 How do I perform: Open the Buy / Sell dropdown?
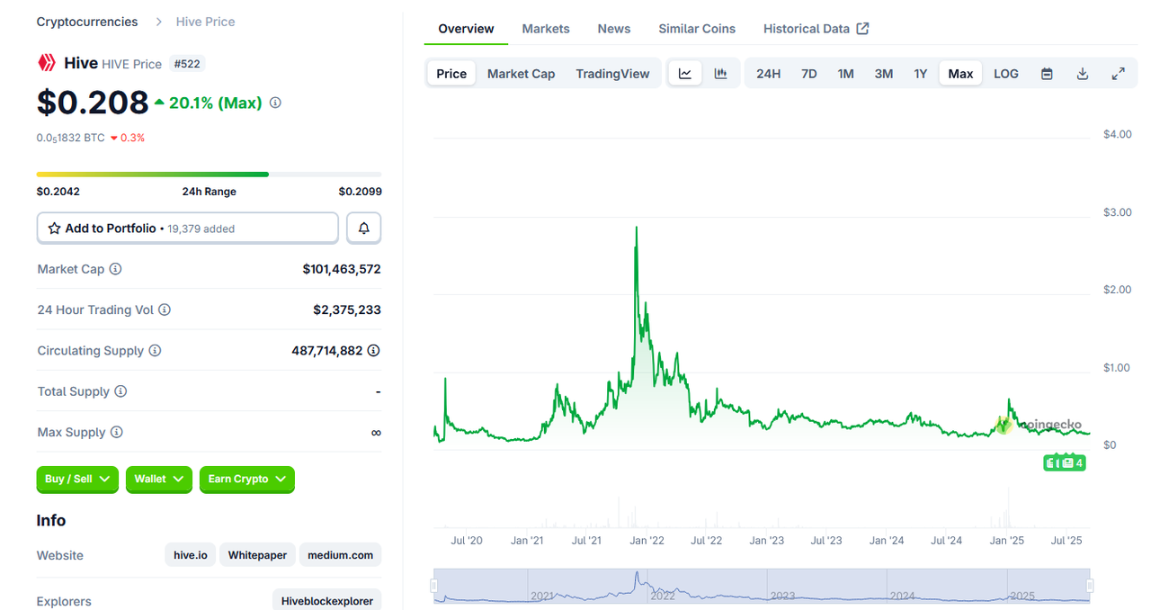[x=77, y=480]
